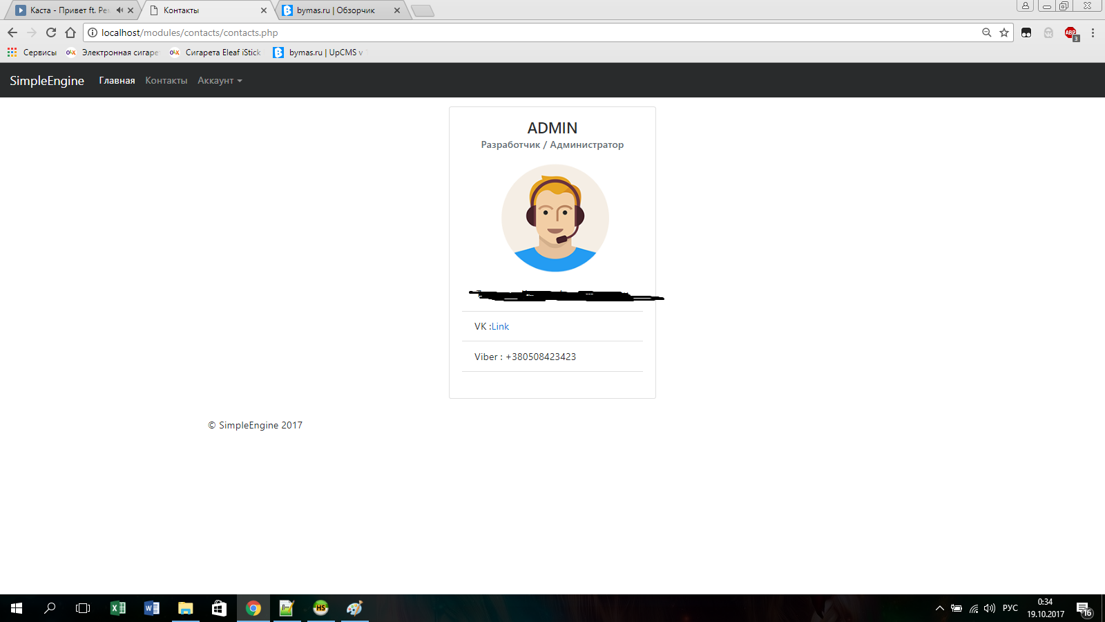Open Контакты navbar link

[x=166, y=81]
